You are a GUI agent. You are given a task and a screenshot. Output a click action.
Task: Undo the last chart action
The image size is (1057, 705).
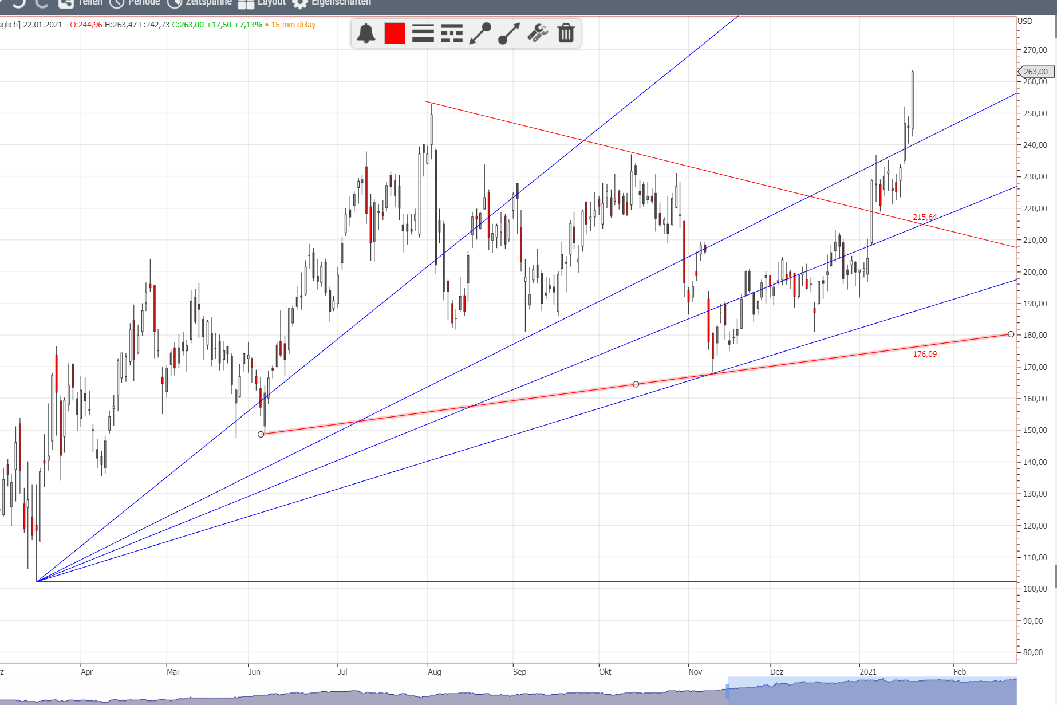(x=19, y=3)
